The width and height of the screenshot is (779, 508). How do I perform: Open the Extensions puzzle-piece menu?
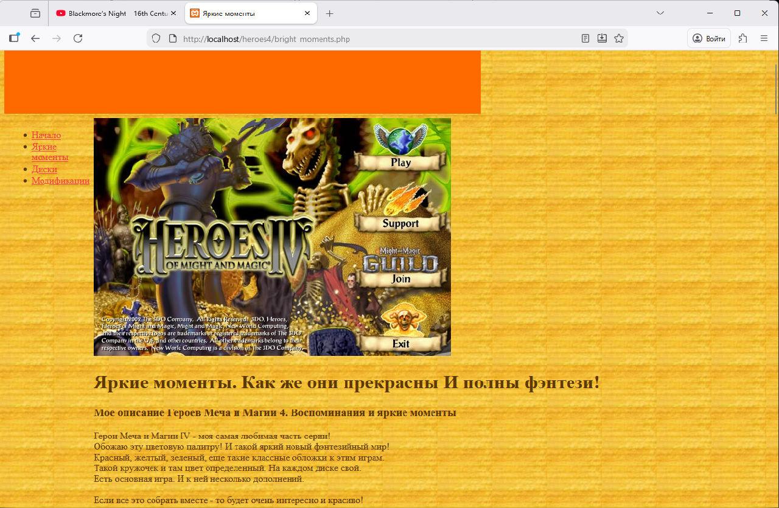coord(742,38)
